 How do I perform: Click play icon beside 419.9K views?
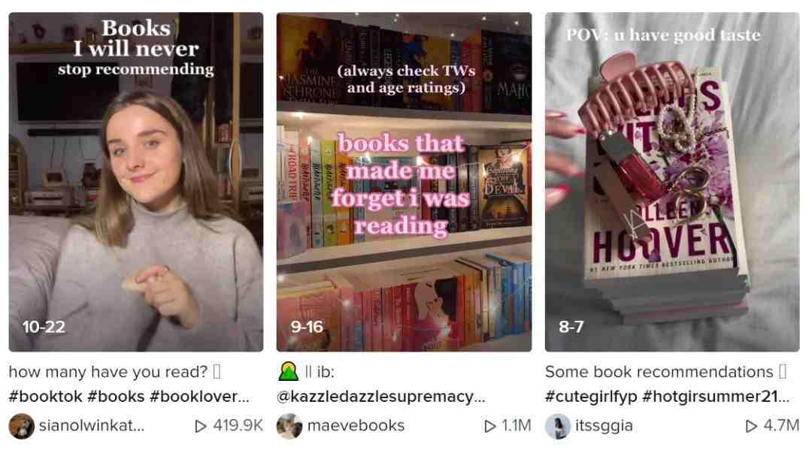coord(201,426)
